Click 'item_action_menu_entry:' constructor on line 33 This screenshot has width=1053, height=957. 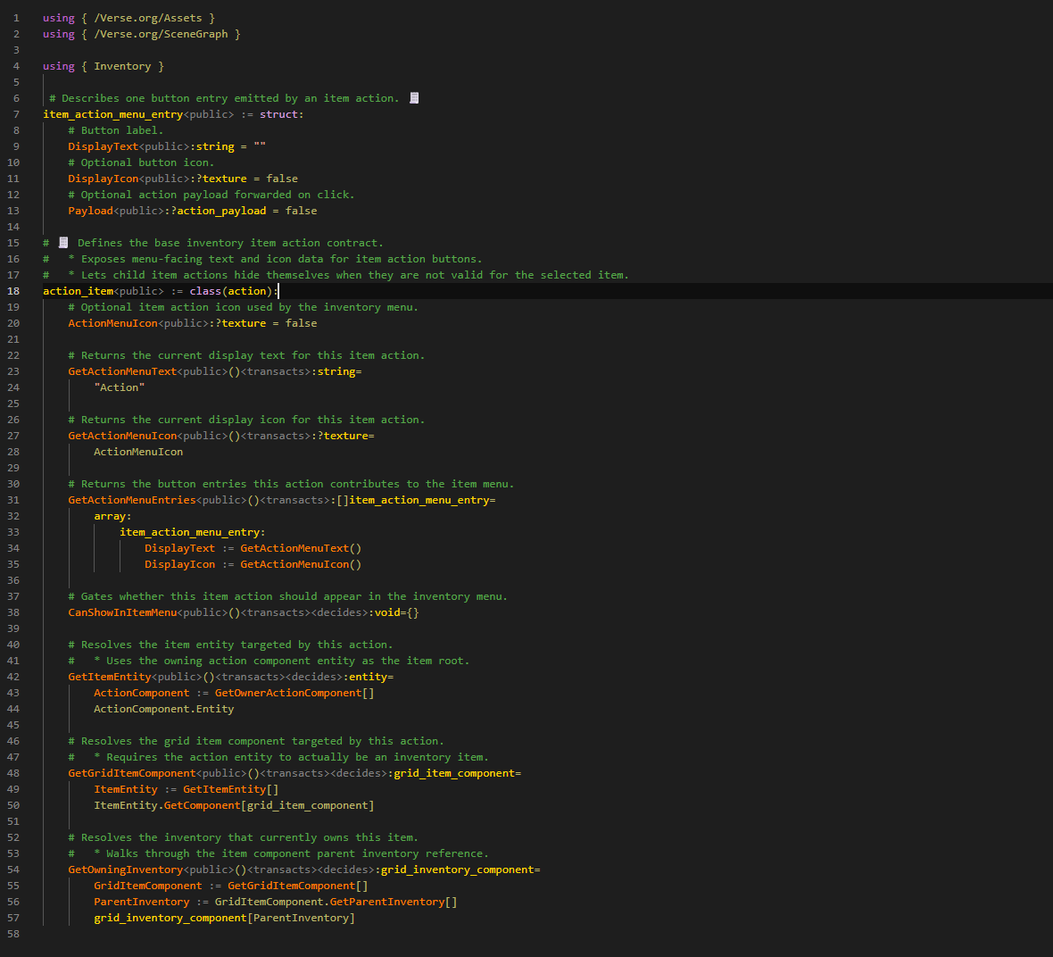(193, 532)
